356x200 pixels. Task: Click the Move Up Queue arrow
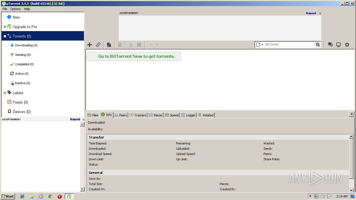point(151,45)
